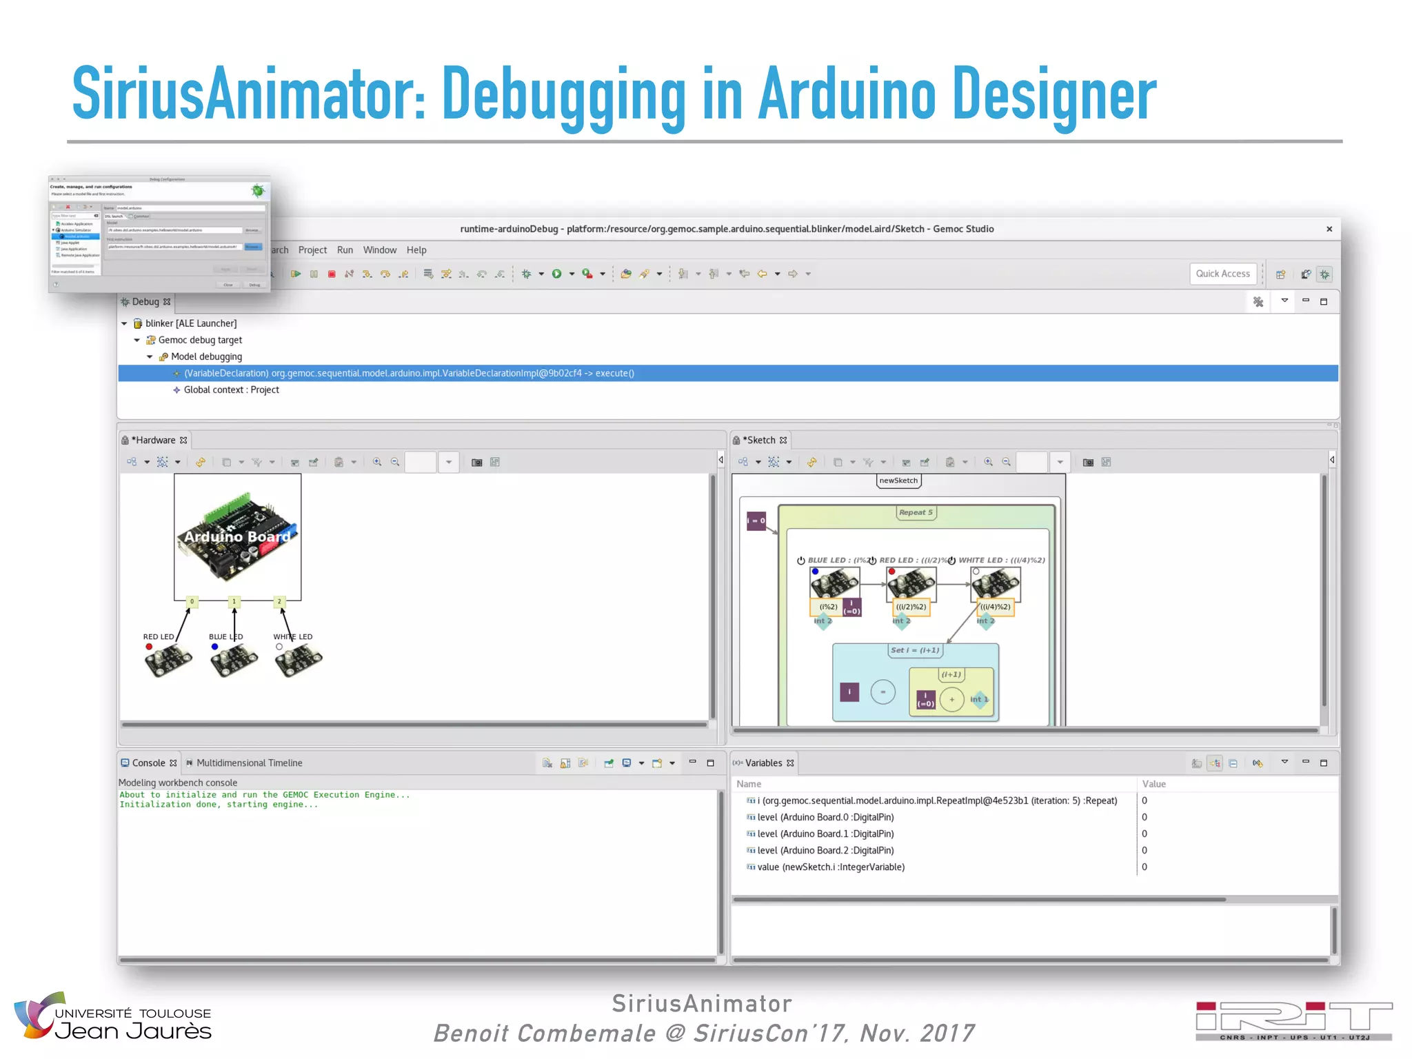Click the Disconnect debug icon
Screen dimensions: 1412x1059
point(350,274)
